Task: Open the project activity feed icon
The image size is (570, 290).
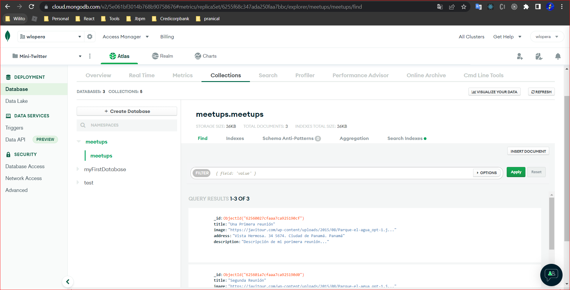Action: coord(538,56)
